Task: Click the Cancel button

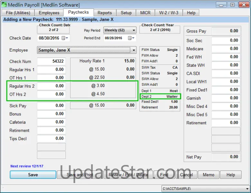Action: pos(186,175)
